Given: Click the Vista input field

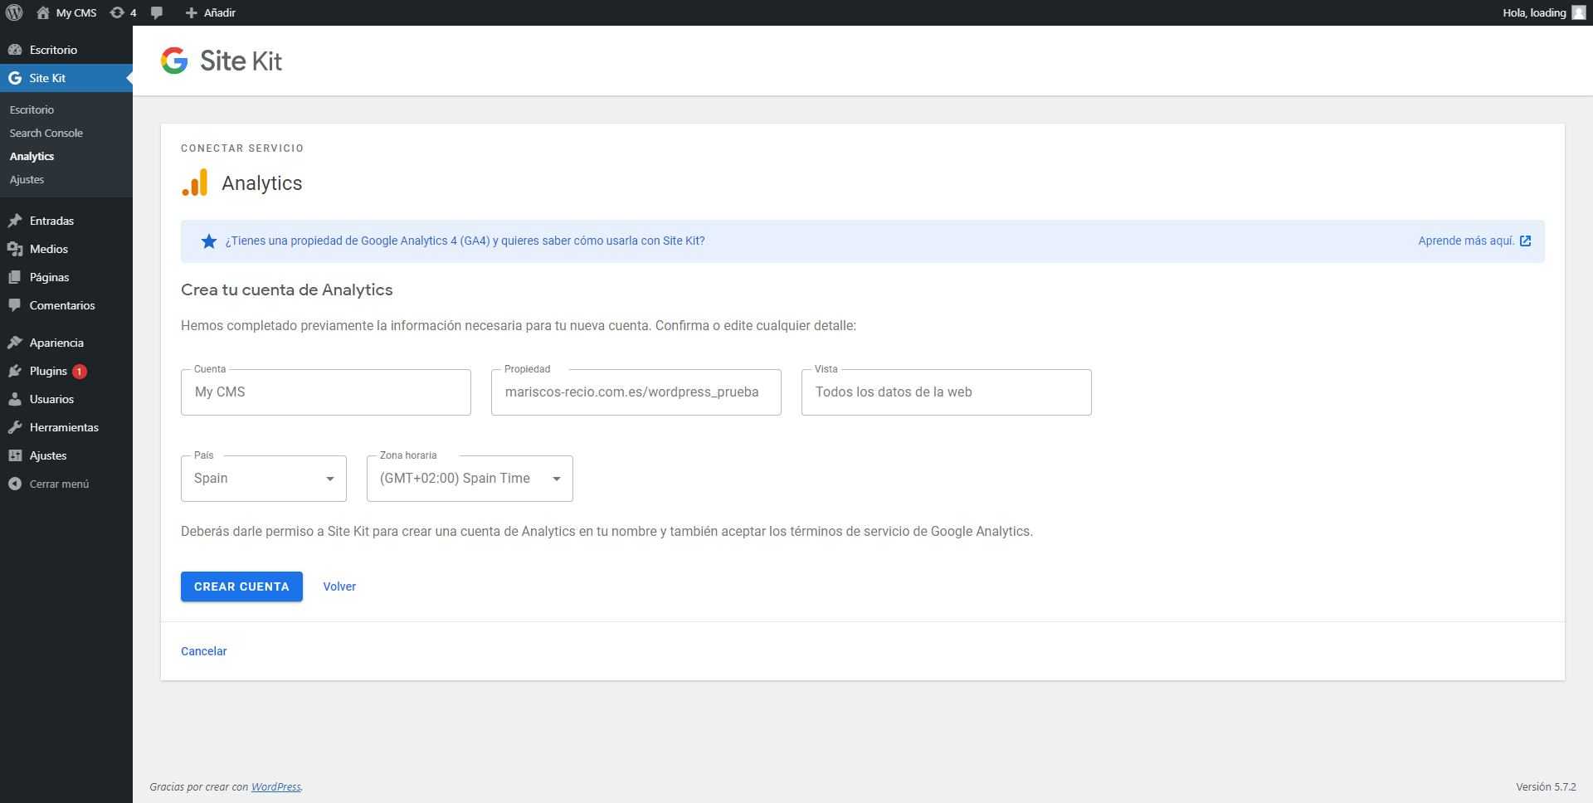Looking at the screenshot, I should pos(947,392).
